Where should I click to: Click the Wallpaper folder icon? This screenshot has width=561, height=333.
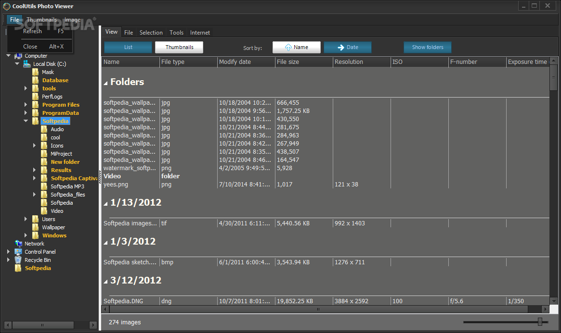[x=36, y=227]
